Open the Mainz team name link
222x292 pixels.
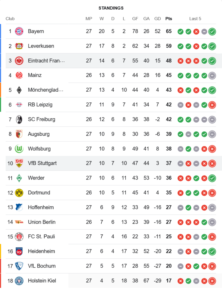coord(35,75)
